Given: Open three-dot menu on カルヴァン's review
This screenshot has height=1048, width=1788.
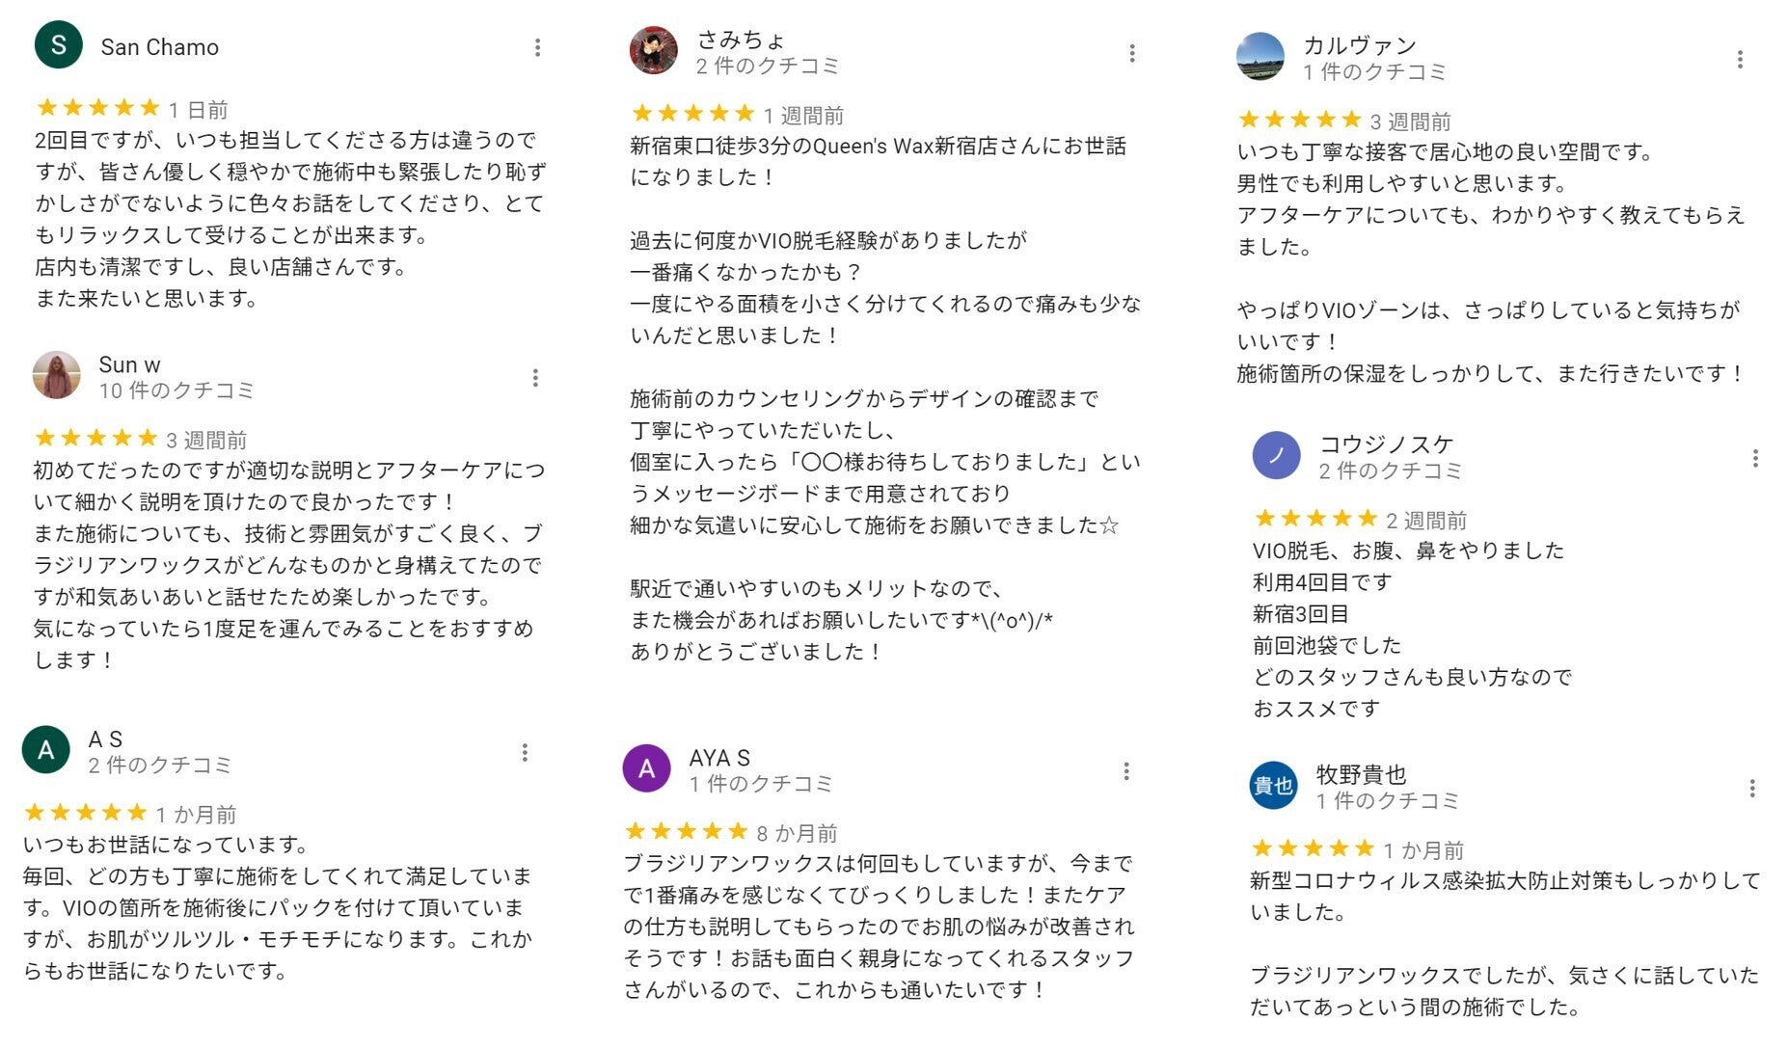Looking at the screenshot, I should [x=1740, y=60].
